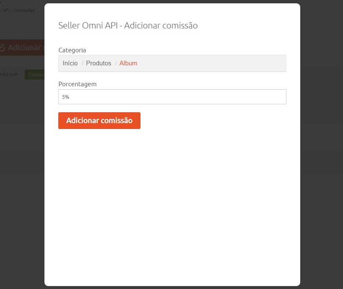This screenshot has width=343, height=289.
Task: Click the slash between Início and Produtos
Action: click(x=83, y=63)
